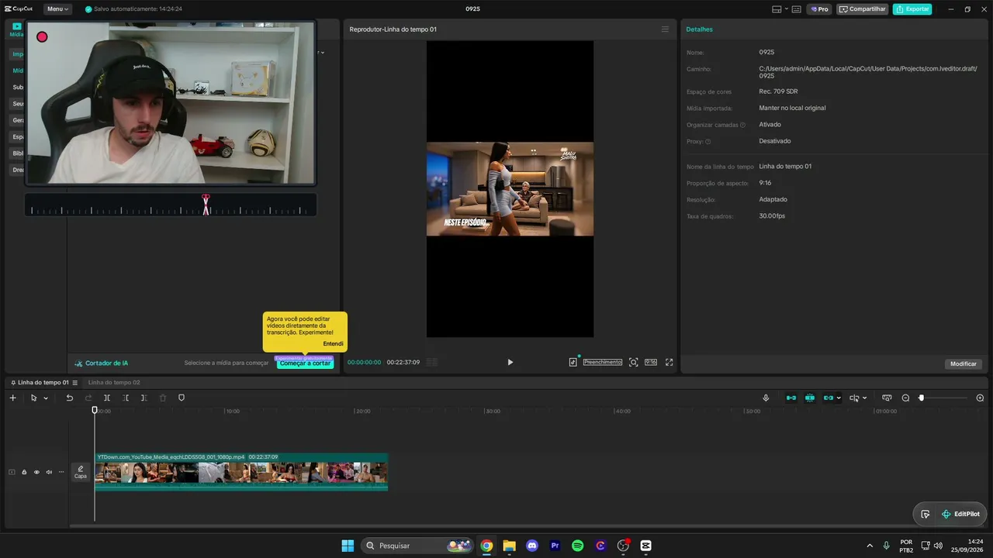The width and height of the screenshot is (993, 558).
Task: Open the CapCut Menu dropdown
Action: click(x=57, y=9)
